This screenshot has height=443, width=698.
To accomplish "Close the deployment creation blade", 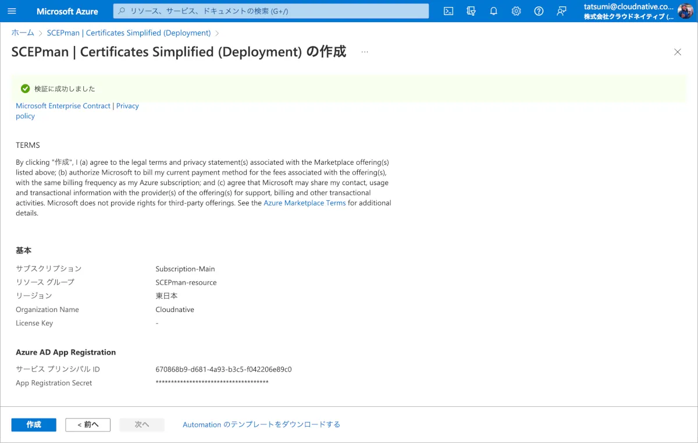I will (678, 52).
